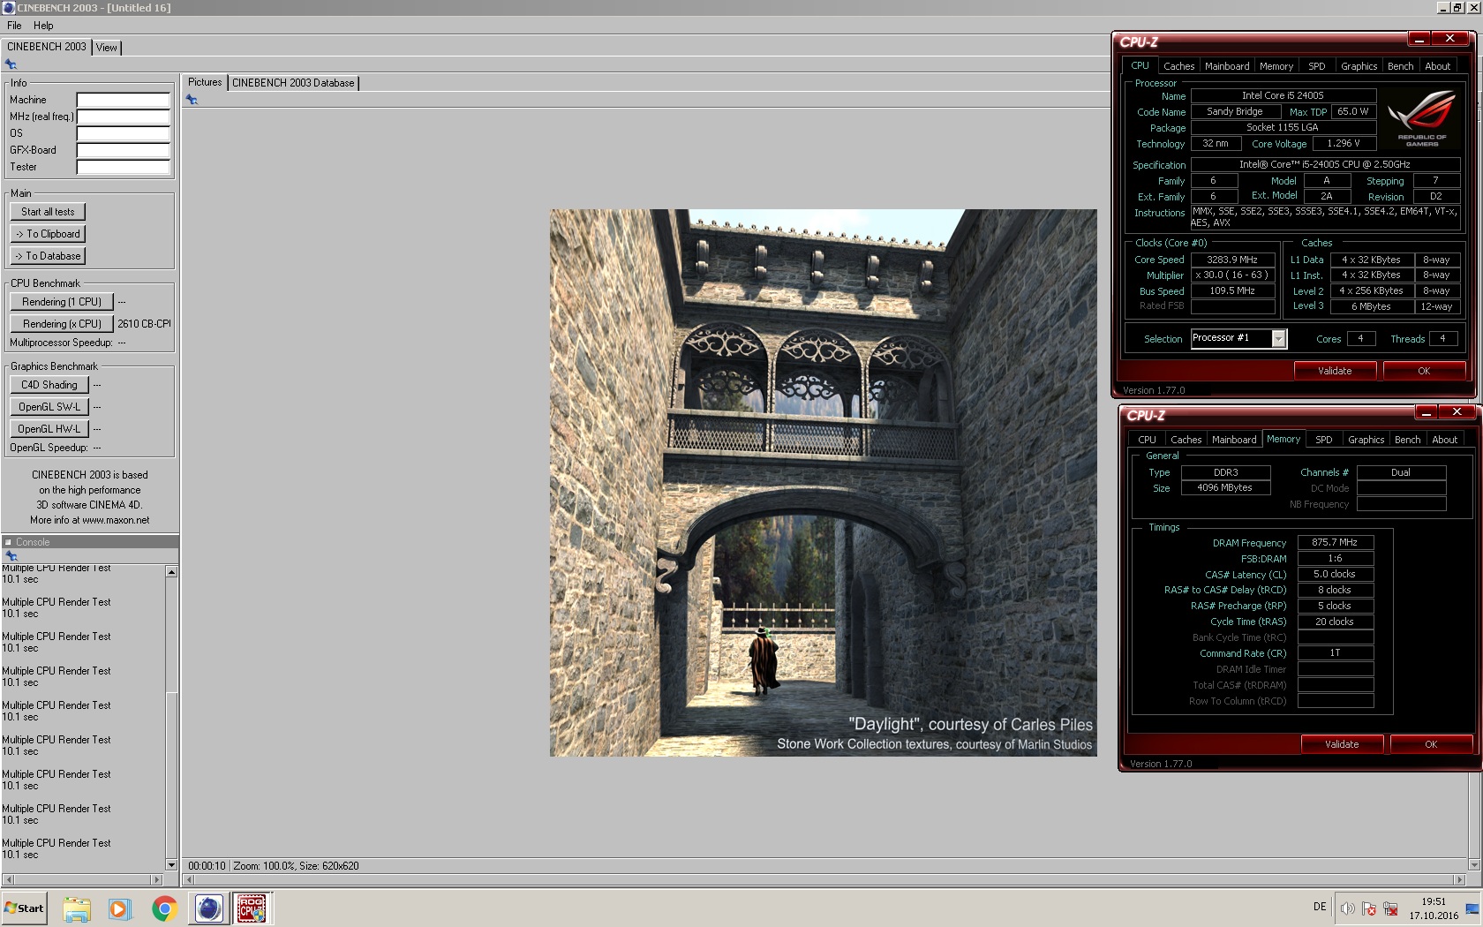Switch to the View tab
This screenshot has width=1483, height=927.
(x=107, y=48)
